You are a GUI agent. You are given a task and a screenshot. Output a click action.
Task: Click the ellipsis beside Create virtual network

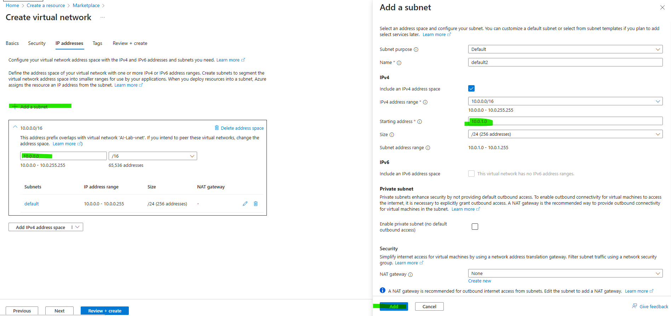[x=103, y=17]
